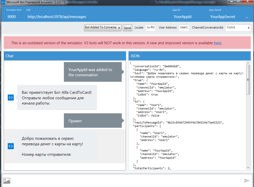
Task: Open the ellipsis settings menu in the header
Action: 247,17
